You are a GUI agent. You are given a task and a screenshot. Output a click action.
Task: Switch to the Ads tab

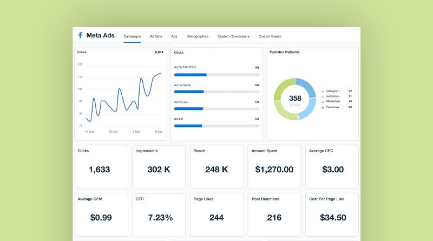point(174,36)
